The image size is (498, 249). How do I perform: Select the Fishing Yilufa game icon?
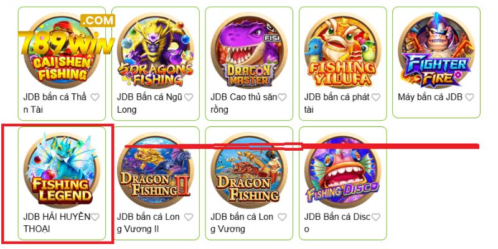pos(343,50)
